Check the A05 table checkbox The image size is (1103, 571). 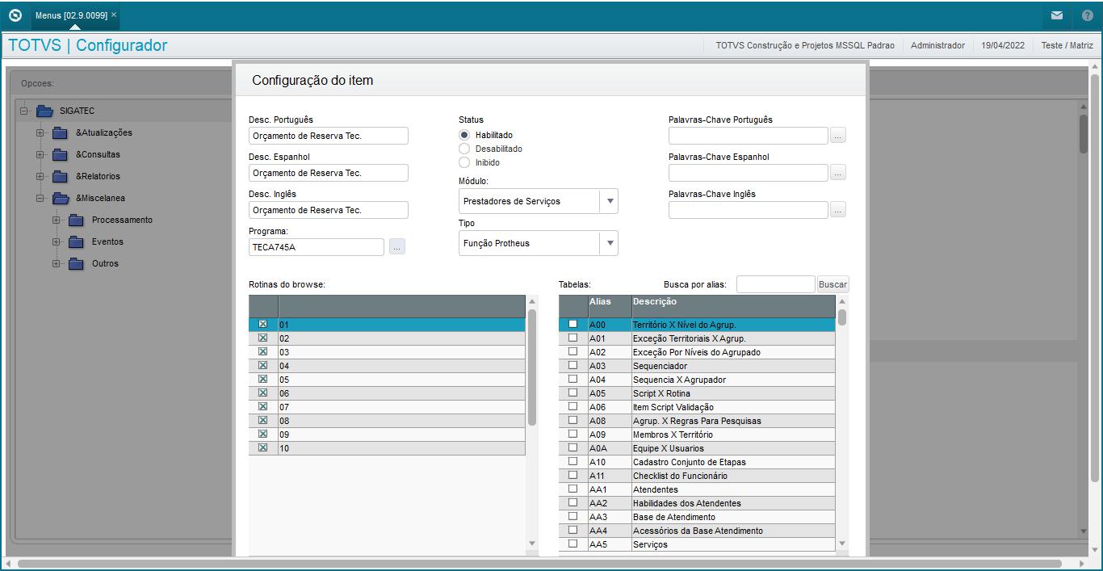[572, 393]
